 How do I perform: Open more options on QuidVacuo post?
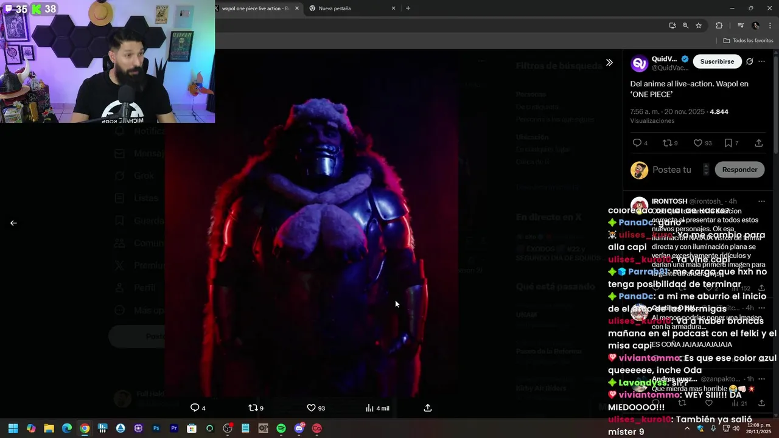761,61
